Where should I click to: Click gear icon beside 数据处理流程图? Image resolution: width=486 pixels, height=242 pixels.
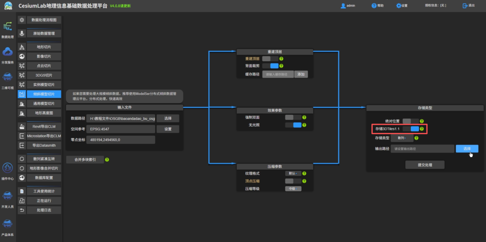tap(22, 20)
